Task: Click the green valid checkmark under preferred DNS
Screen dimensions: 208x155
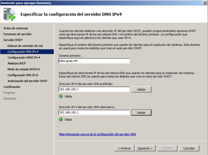Action: (x=61, y=96)
